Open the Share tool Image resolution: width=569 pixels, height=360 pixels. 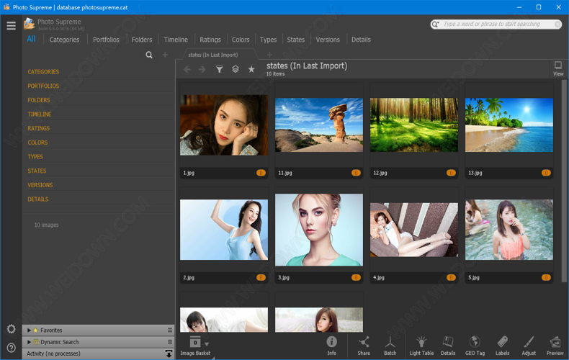(x=364, y=346)
